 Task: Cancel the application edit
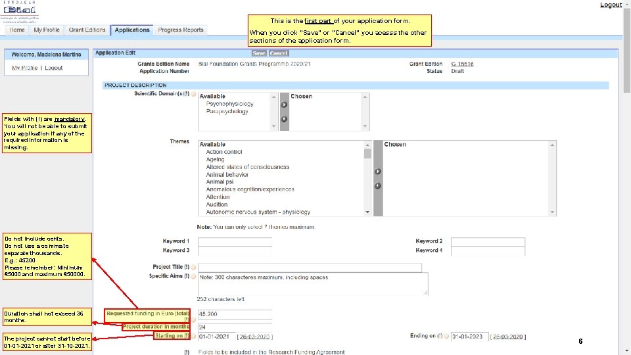tap(279, 53)
